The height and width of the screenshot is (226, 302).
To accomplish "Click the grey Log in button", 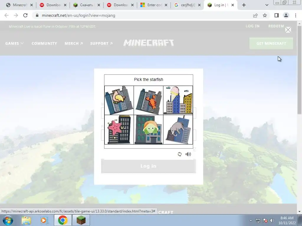I will tap(149, 166).
